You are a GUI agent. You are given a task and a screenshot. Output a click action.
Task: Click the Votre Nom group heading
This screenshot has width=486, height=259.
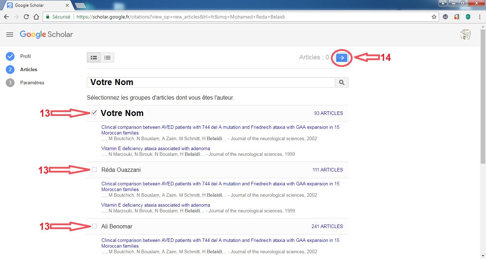coord(122,113)
